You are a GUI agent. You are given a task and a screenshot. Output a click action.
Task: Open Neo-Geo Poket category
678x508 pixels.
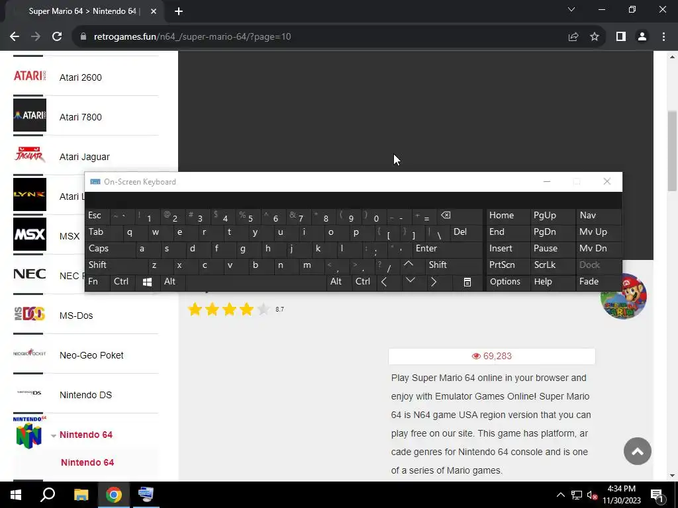pos(91,355)
